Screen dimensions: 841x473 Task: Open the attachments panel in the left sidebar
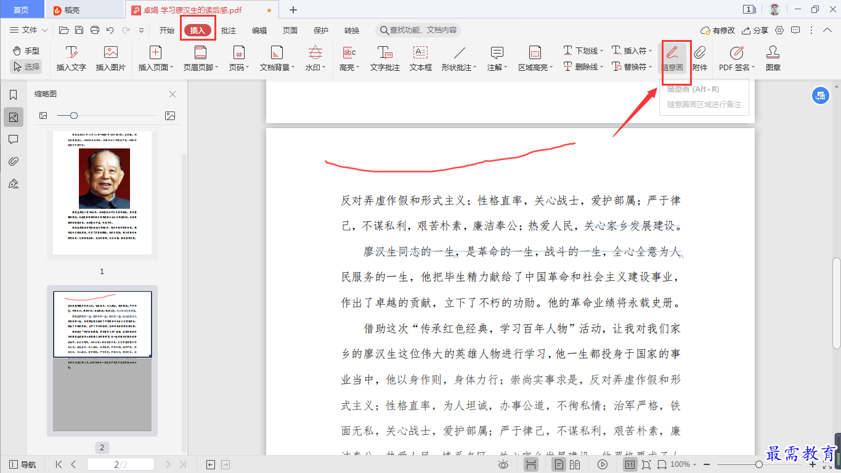[x=14, y=161]
